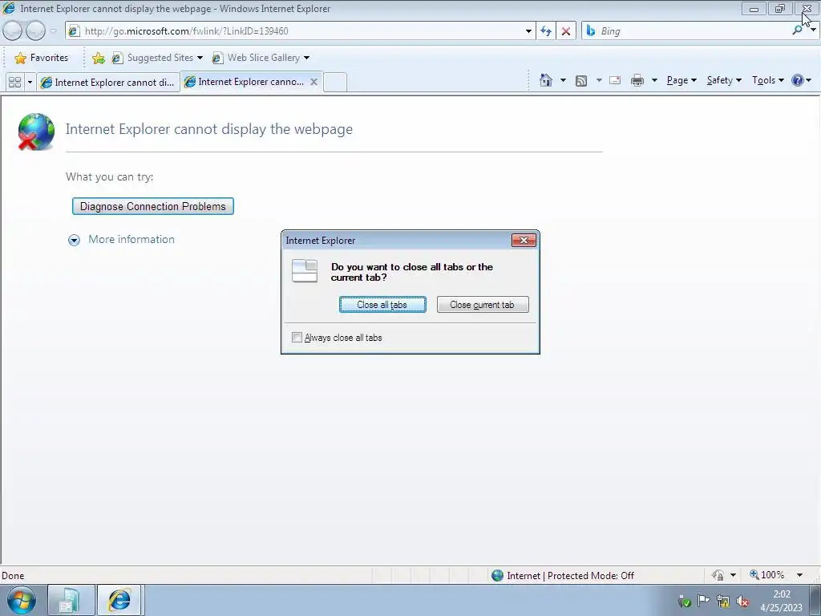Open the Web Slice Gallery link

(261, 58)
